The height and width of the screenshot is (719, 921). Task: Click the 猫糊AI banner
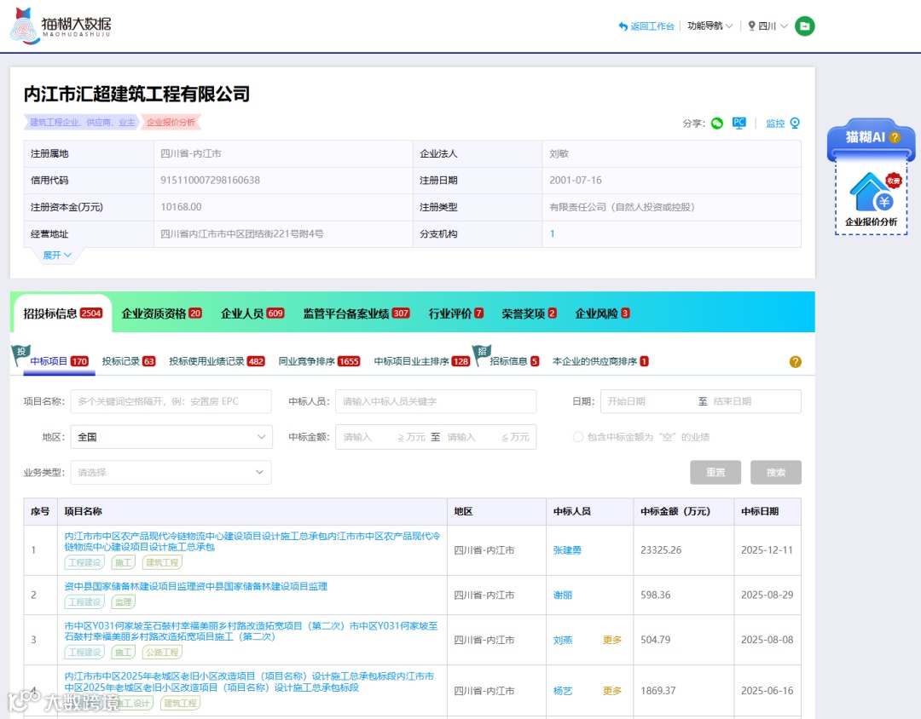pyautogui.click(x=871, y=139)
